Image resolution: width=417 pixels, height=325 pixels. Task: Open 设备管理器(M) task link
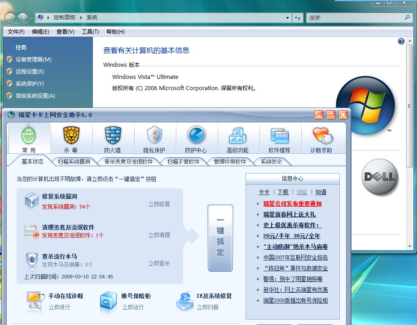(x=34, y=59)
